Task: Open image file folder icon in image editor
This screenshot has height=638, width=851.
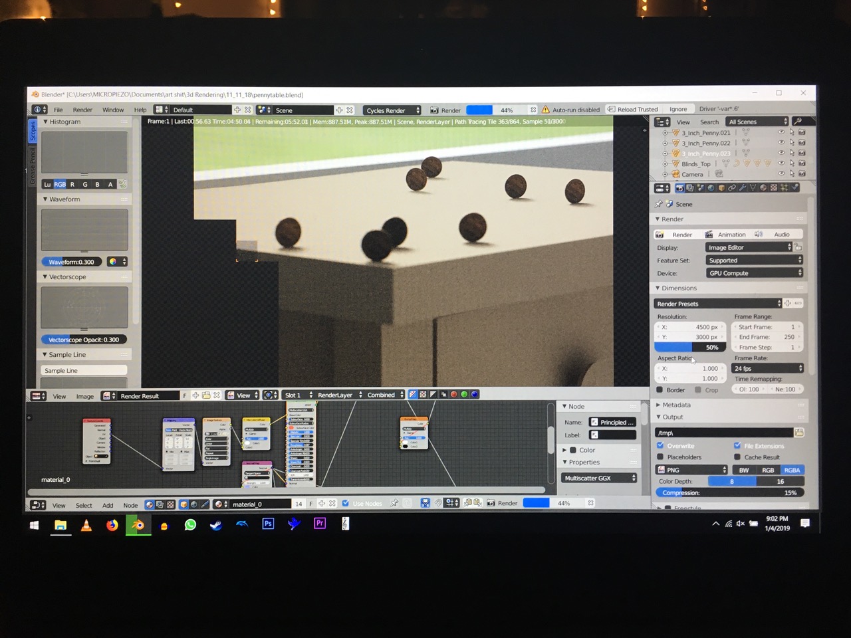Action: (206, 395)
